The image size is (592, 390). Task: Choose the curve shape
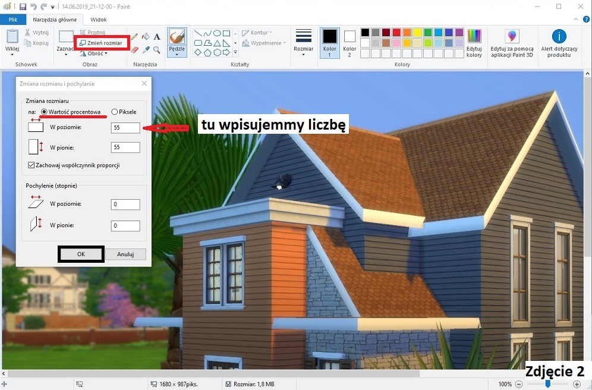[x=207, y=33]
